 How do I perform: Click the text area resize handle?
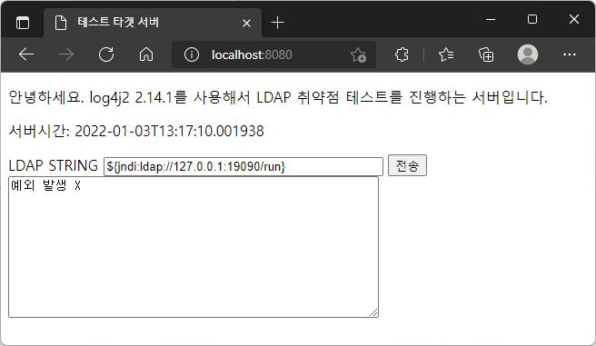point(373,312)
